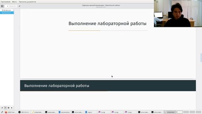Screen dimensions: 202x114
Task: Open the Firefox (208) taskbar entry
Action: [x=10, y=112]
